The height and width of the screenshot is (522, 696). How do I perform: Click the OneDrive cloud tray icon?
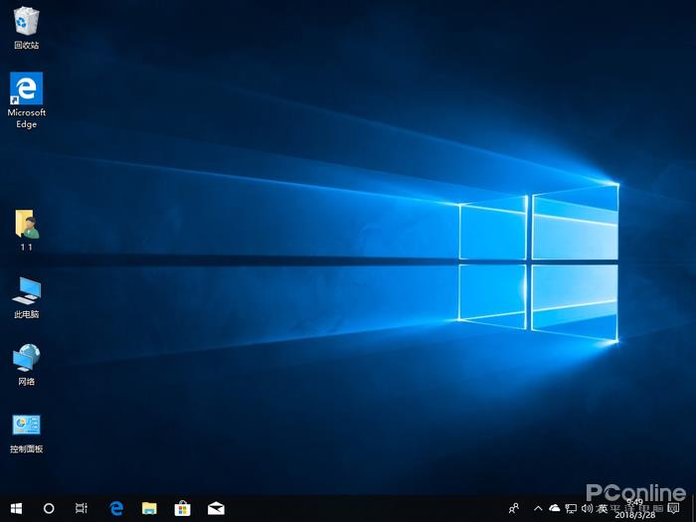tap(555, 508)
